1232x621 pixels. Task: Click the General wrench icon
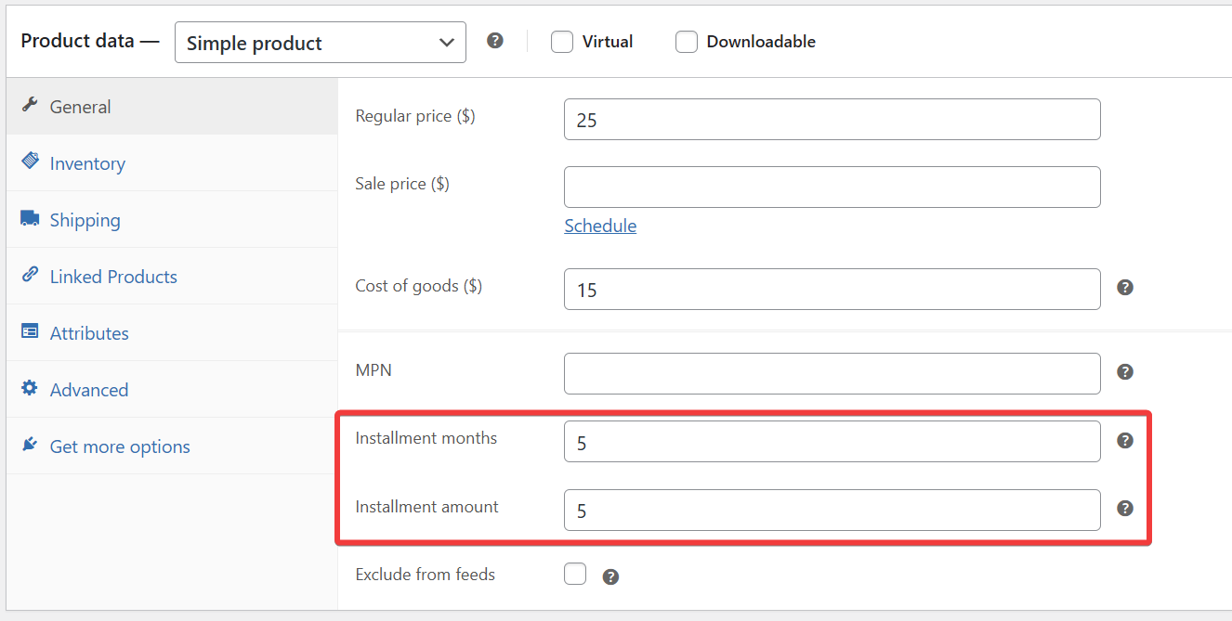tap(30, 105)
